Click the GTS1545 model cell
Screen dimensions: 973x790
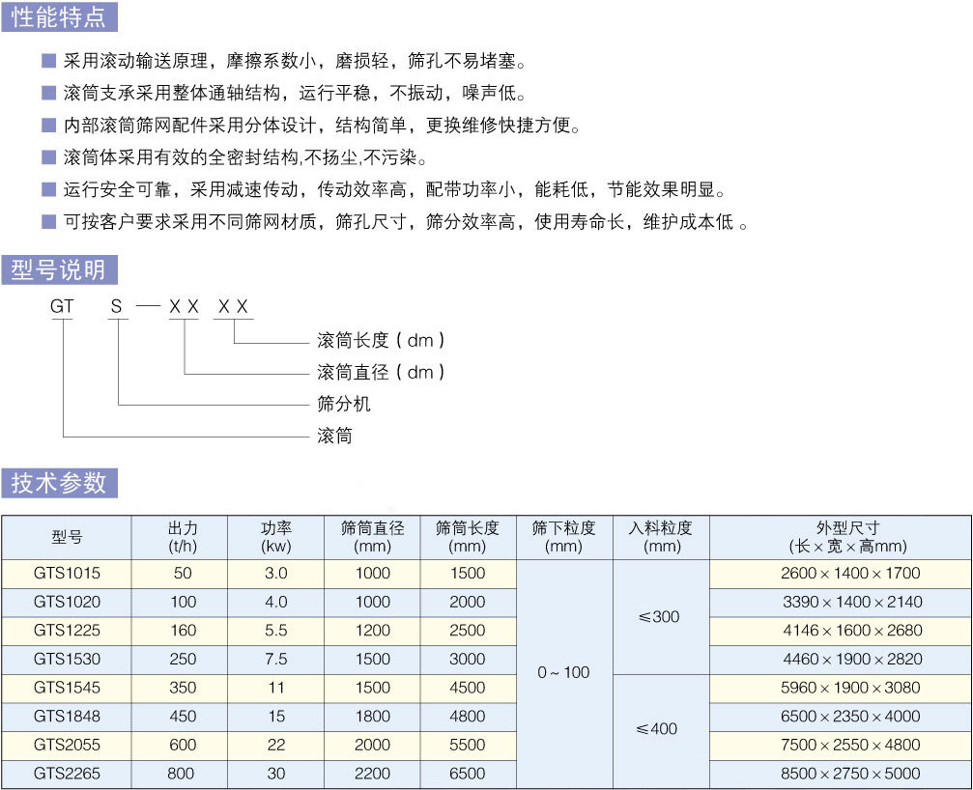[x=67, y=688]
